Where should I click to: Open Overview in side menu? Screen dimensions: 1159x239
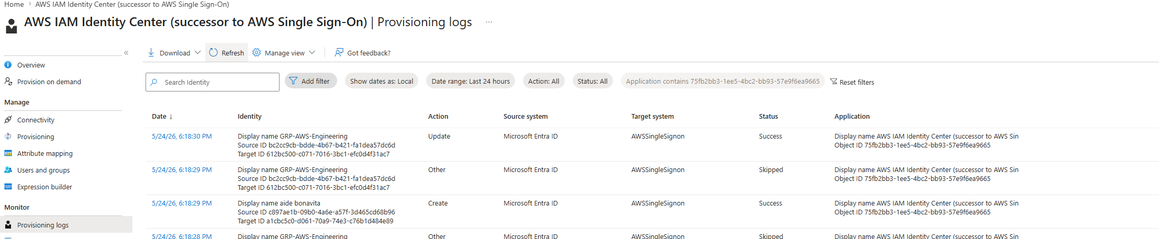click(31, 65)
